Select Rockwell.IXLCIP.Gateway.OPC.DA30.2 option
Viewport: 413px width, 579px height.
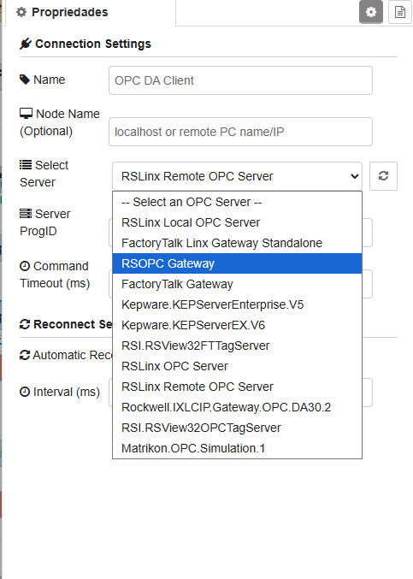click(238, 407)
